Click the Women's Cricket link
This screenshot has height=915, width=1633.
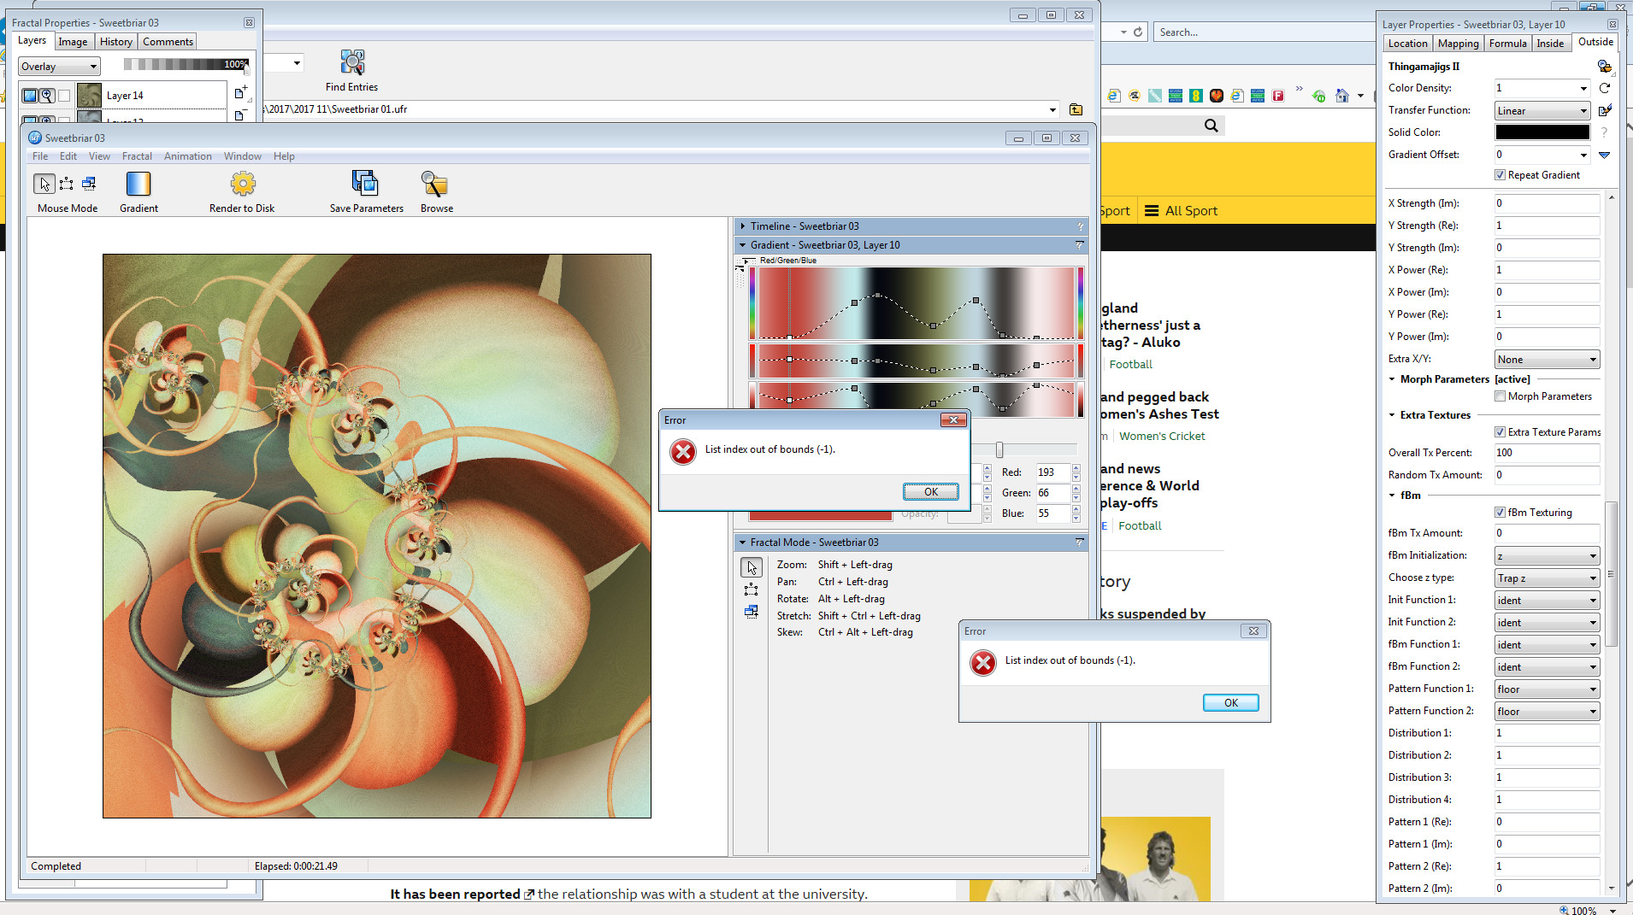click(x=1162, y=437)
